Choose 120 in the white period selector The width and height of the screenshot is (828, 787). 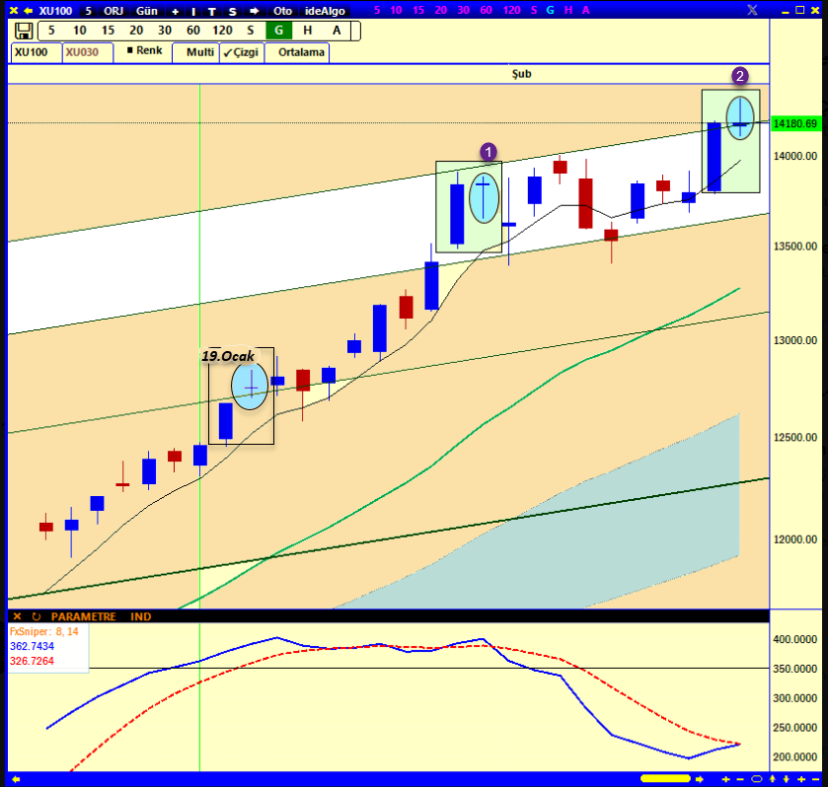[222, 31]
